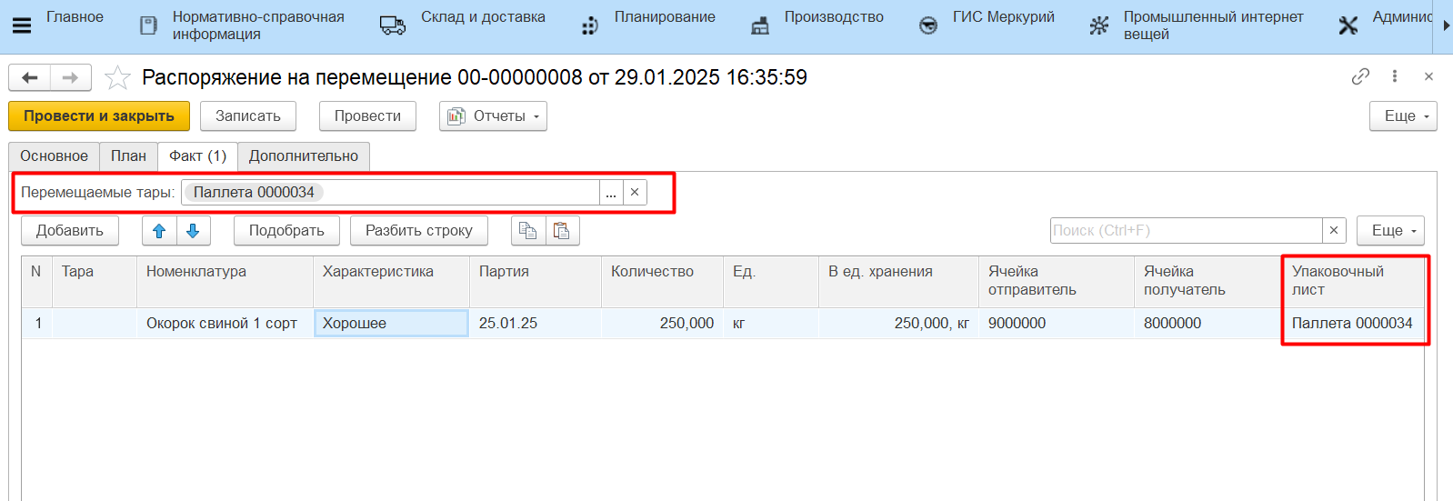Copy rows using the copy icon
1453x501 pixels.
(x=527, y=231)
